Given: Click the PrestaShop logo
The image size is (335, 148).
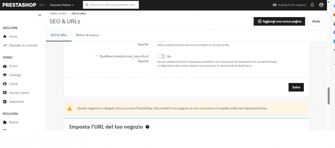Looking at the screenshot, I should coord(19,5).
